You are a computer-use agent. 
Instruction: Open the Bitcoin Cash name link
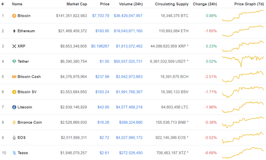point(29,77)
